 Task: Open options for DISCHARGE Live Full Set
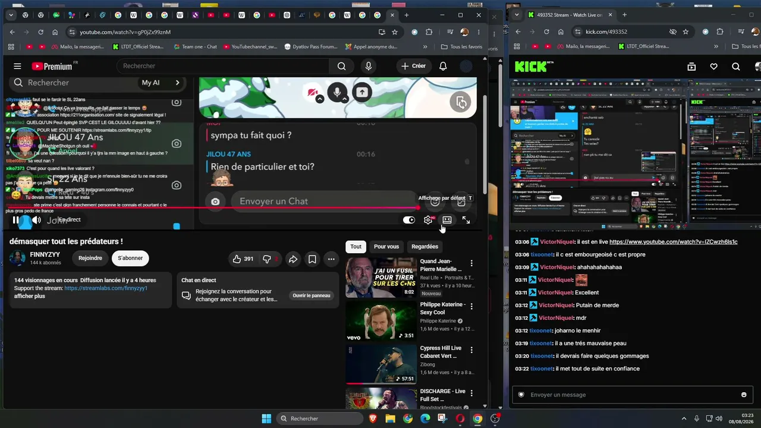point(471,393)
